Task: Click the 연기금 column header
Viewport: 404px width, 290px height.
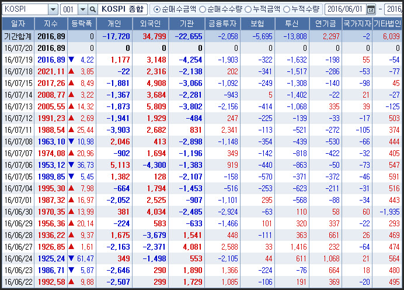Action: coord(326,24)
